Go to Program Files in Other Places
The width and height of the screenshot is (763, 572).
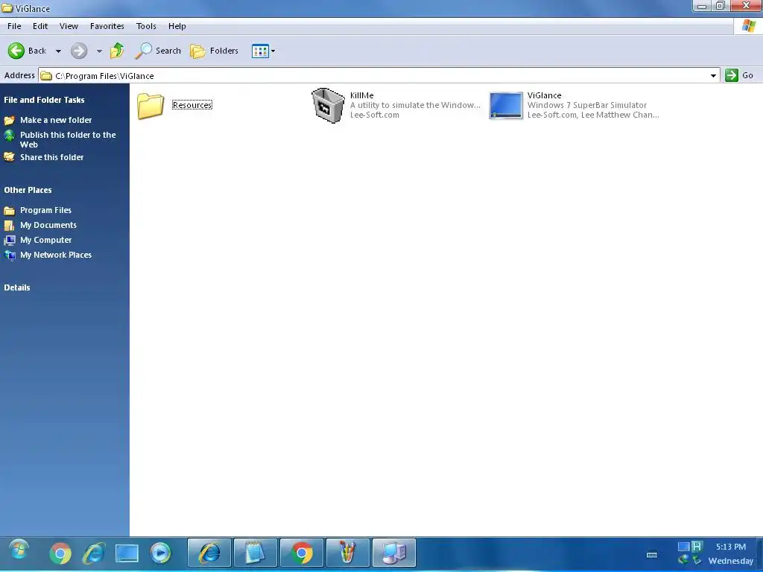coord(45,210)
